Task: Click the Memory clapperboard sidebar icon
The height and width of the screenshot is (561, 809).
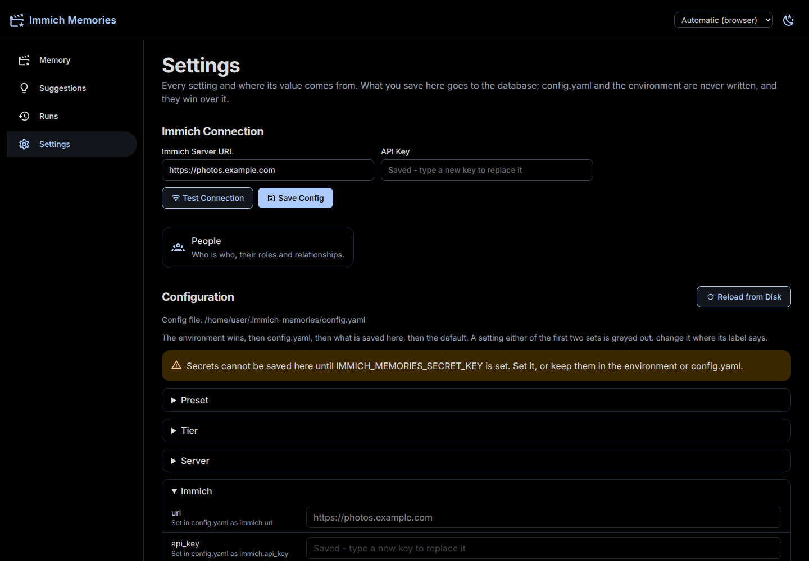Action: click(x=24, y=60)
